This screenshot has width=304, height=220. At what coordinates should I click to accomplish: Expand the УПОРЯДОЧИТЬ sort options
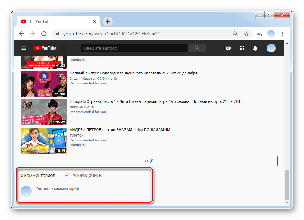[x=83, y=176]
